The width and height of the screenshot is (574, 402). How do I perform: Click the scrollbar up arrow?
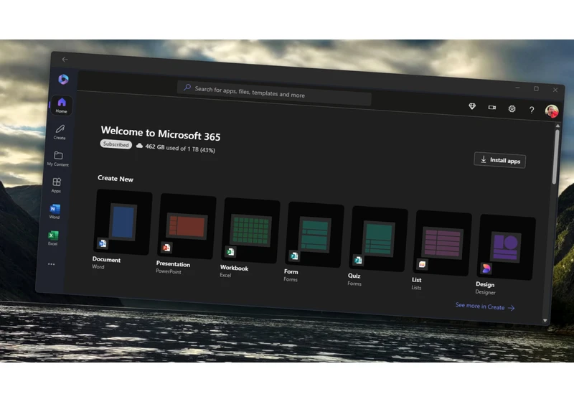[558, 126]
